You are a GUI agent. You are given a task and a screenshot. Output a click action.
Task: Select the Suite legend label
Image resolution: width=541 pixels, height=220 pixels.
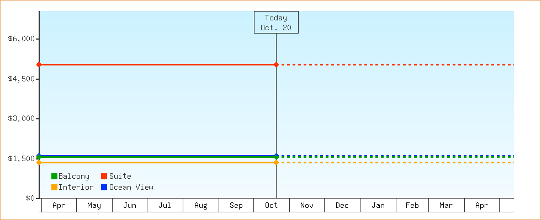120,177
